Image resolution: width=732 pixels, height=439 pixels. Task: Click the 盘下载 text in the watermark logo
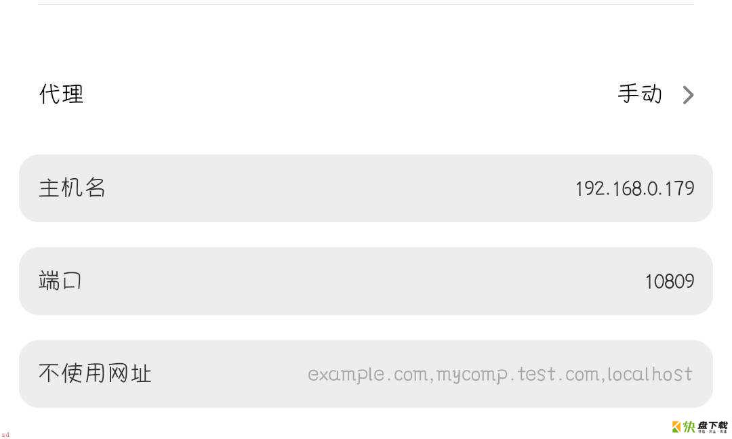(712, 425)
